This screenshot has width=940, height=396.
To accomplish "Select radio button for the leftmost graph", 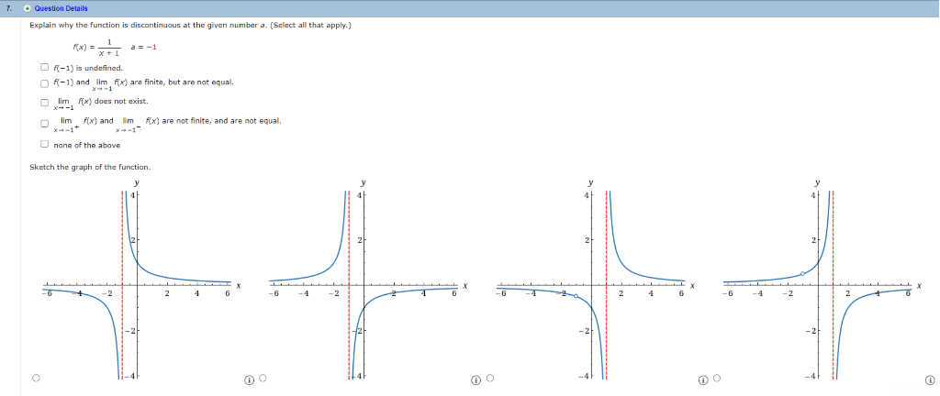I will (36, 378).
